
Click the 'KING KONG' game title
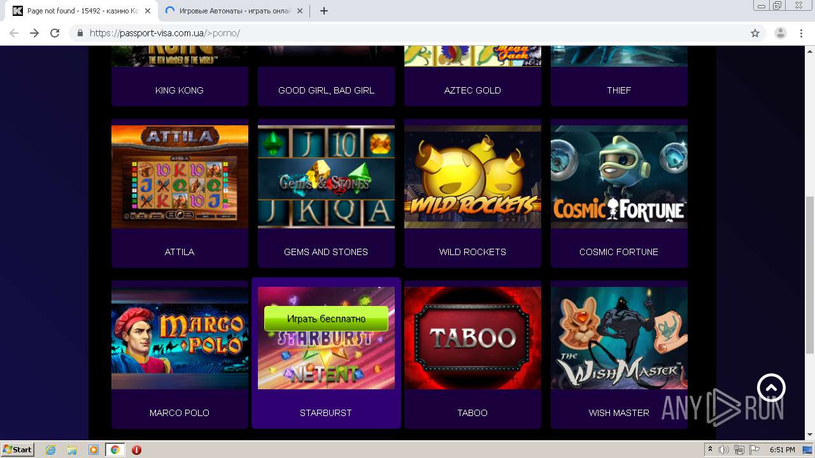pos(180,90)
